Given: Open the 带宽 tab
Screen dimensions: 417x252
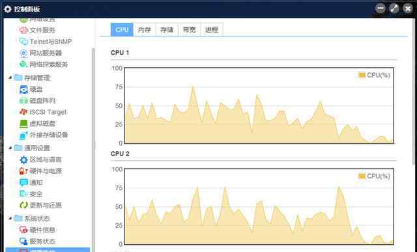Looking at the screenshot, I should point(190,29).
